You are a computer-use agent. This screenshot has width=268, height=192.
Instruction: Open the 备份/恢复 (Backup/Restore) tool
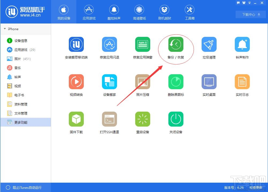pyautogui.click(x=176, y=48)
